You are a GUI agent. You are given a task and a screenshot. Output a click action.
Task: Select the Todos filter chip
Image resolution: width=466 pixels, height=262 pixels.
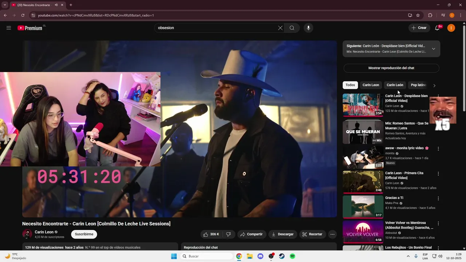point(350,85)
